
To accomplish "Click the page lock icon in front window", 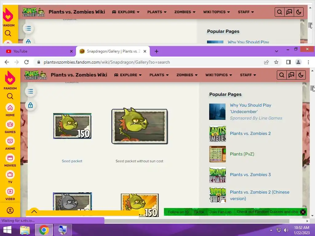I will click(30, 105).
